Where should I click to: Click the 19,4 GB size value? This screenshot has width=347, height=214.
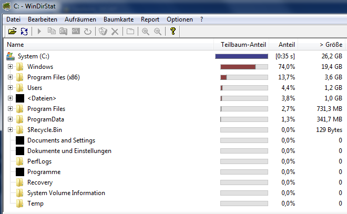point(332,67)
